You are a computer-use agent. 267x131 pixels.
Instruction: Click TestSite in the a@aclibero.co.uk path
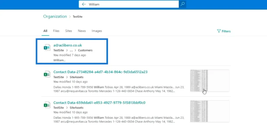click(59, 50)
